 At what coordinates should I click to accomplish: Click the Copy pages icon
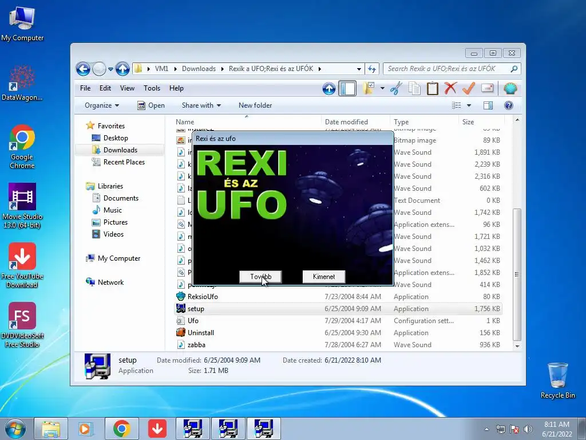click(414, 89)
